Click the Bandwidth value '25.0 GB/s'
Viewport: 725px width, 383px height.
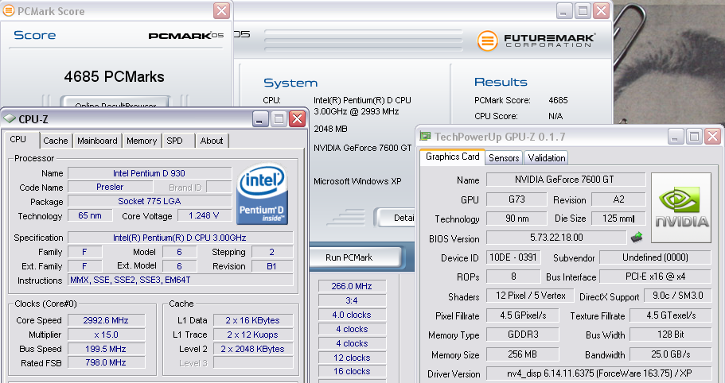pyautogui.click(x=670, y=354)
